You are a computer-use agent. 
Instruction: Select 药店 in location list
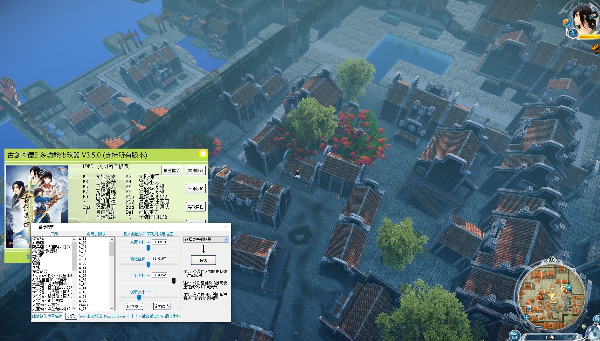click(x=36, y=259)
